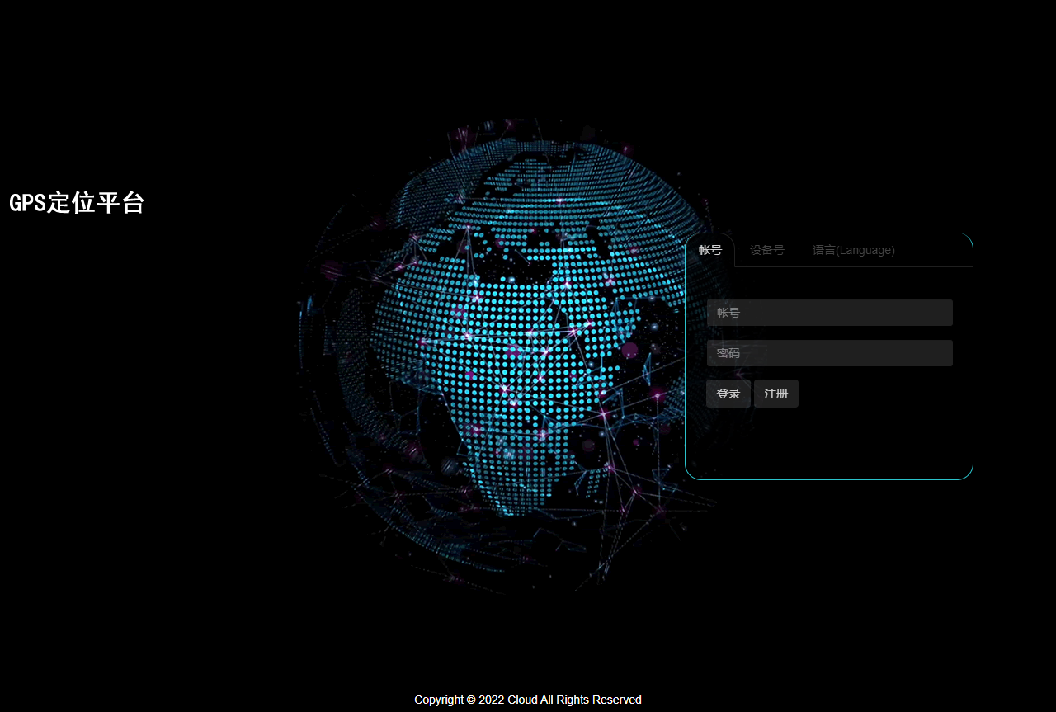Start account sign-up using 注册
The height and width of the screenshot is (712, 1056).
pos(775,394)
